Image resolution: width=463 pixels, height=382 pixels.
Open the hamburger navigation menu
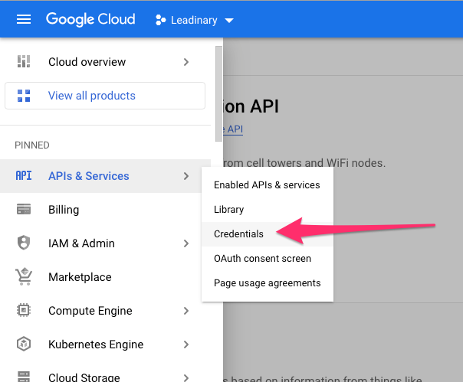(24, 19)
